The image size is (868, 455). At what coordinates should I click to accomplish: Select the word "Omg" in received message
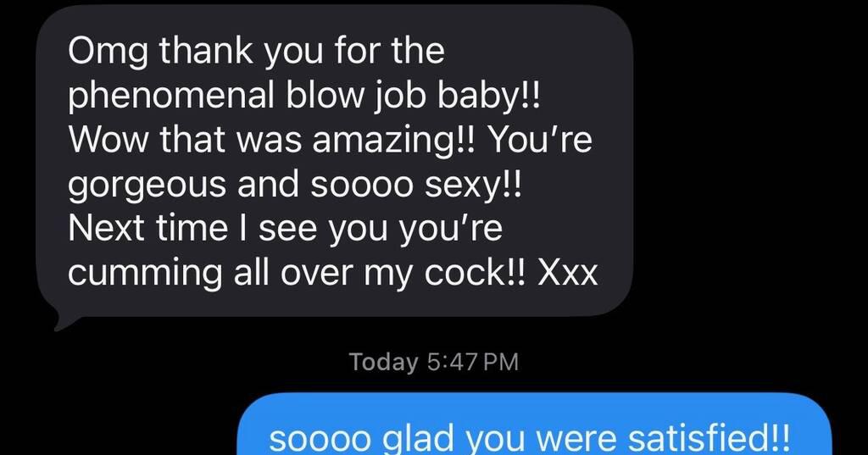pyautogui.click(x=108, y=53)
